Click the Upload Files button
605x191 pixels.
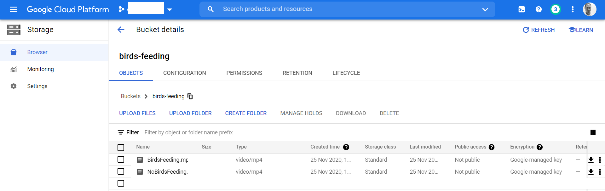137,113
